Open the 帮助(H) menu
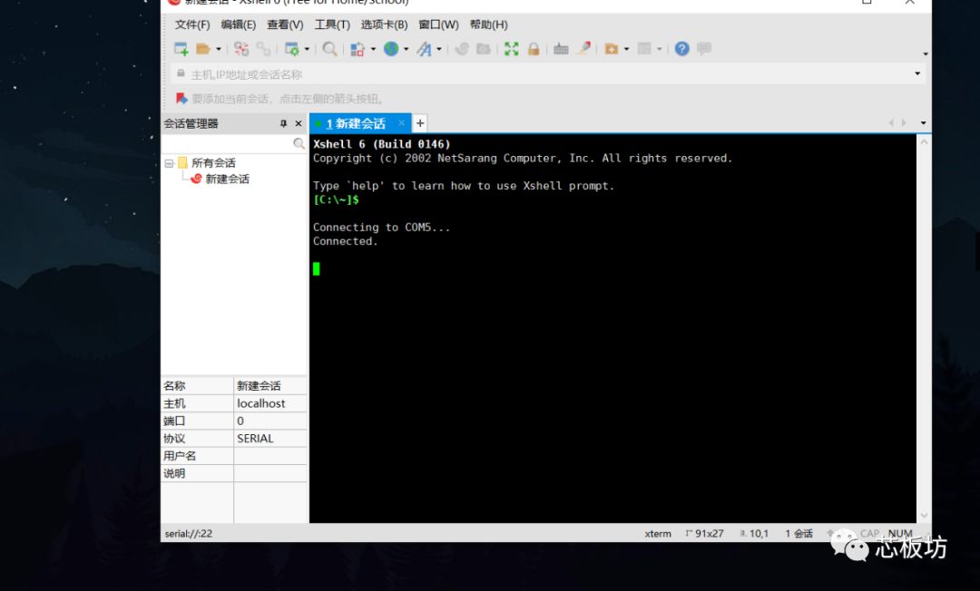This screenshot has width=980, height=591. pos(488,24)
